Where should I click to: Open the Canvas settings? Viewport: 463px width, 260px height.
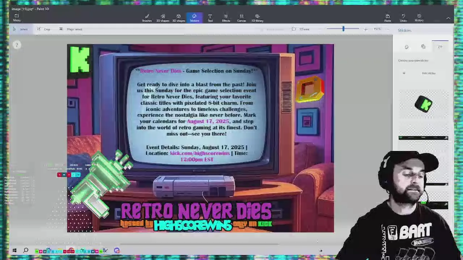(242, 18)
